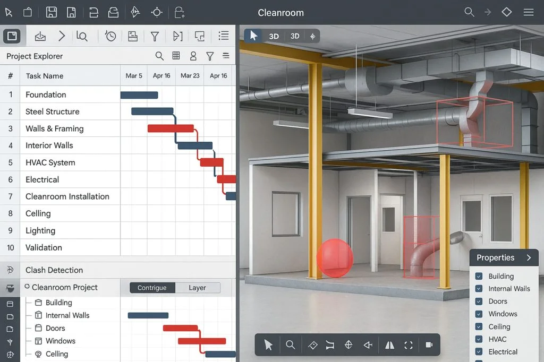The height and width of the screenshot is (362, 544).
Task: Open the history clock tool
Action: coord(110,36)
